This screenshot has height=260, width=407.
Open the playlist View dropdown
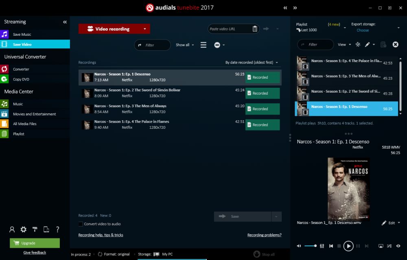coord(344,45)
